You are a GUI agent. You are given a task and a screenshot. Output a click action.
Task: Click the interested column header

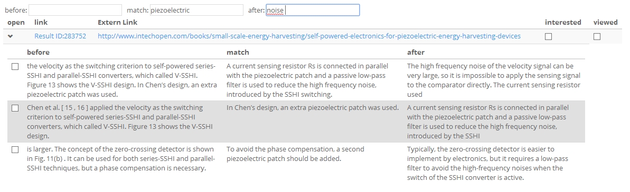(563, 23)
